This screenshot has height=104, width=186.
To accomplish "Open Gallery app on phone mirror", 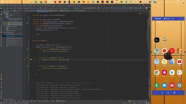I will (x=164, y=73).
